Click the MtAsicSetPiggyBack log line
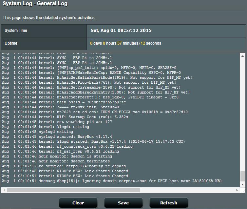This screenshot has width=247, height=209. [x=89, y=82]
